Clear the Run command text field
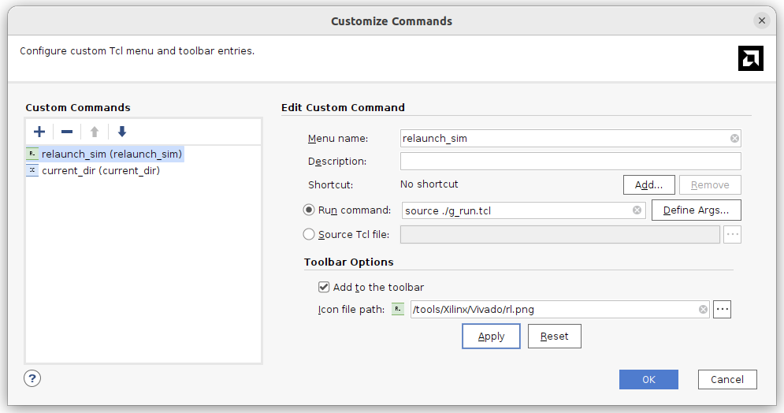Image resolution: width=784 pixels, height=413 pixels. [637, 210]
